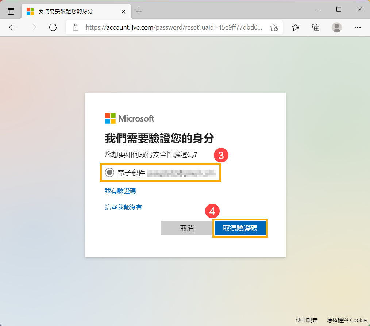The height and width of the screenshot is (326, 370).
Task: Maximize the browser window
Action: (x=339, y=9)
